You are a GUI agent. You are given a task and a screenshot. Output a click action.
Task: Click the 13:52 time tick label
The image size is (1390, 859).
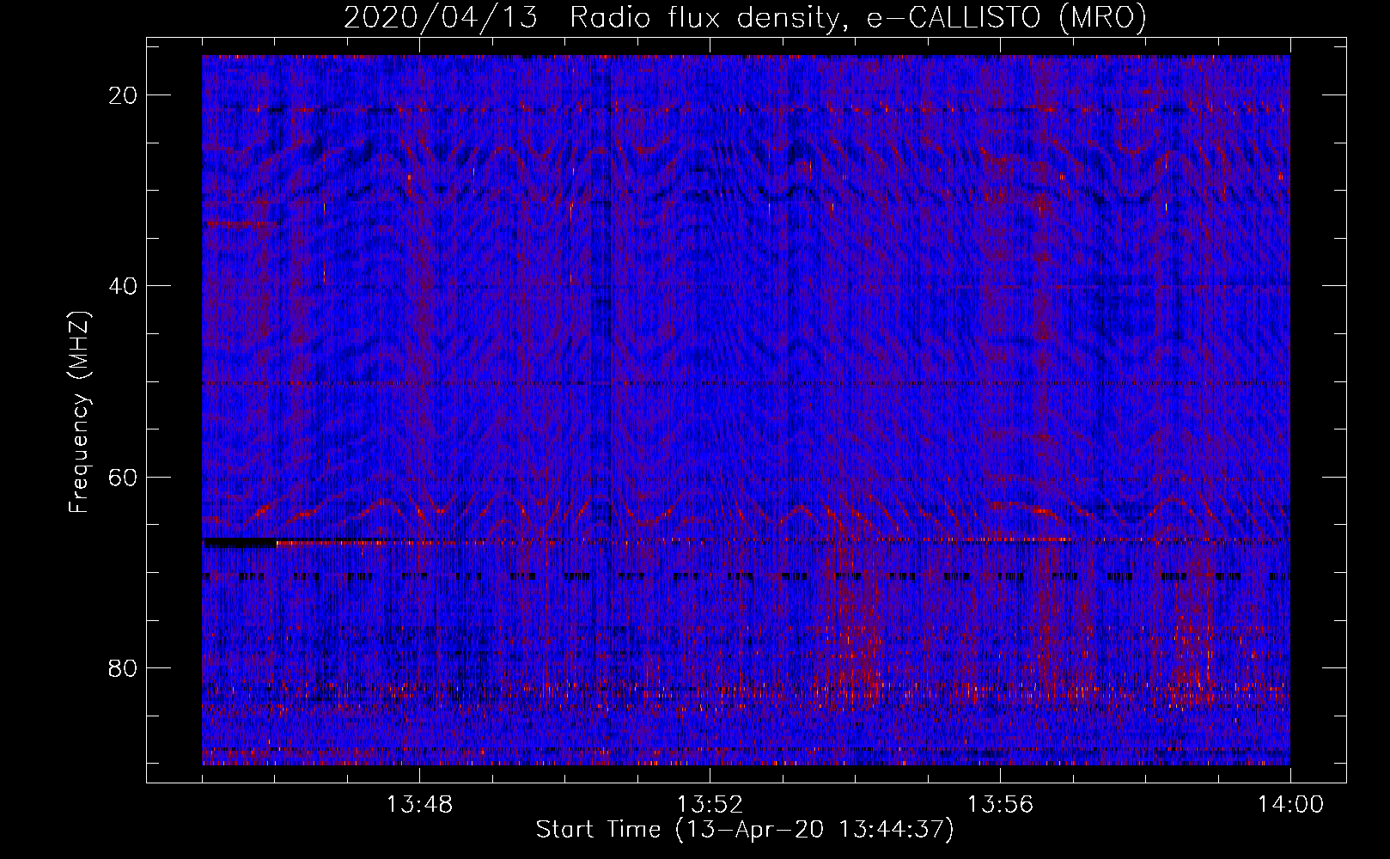pos(710,805)
